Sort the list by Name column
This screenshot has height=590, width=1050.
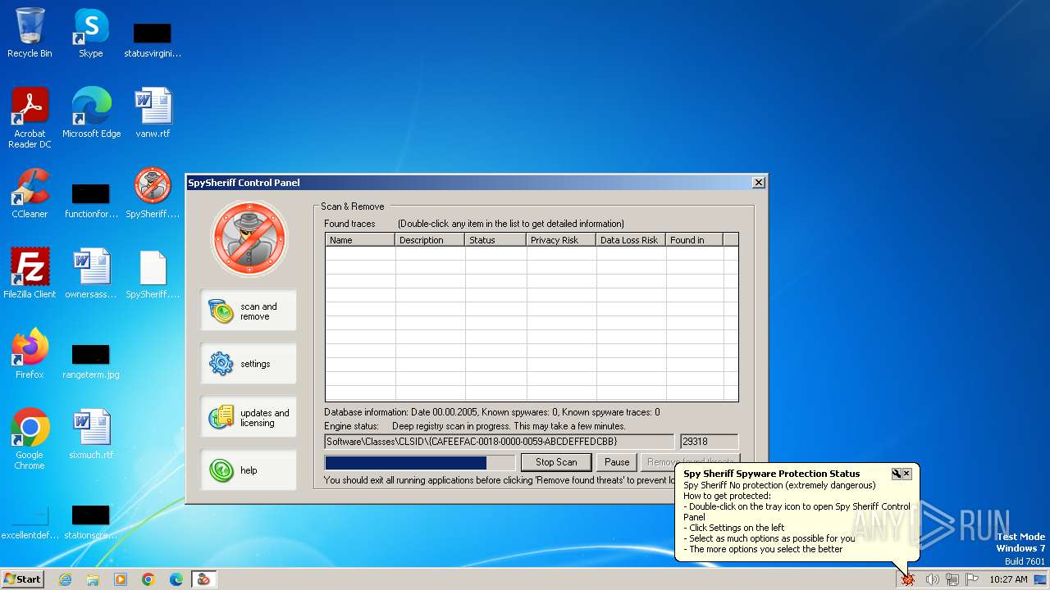[360, 240]
